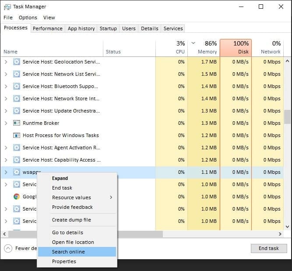Click the gear icon for Network List Service
Viewport: 292px width, 271px height.
click(x=17, y=74)
